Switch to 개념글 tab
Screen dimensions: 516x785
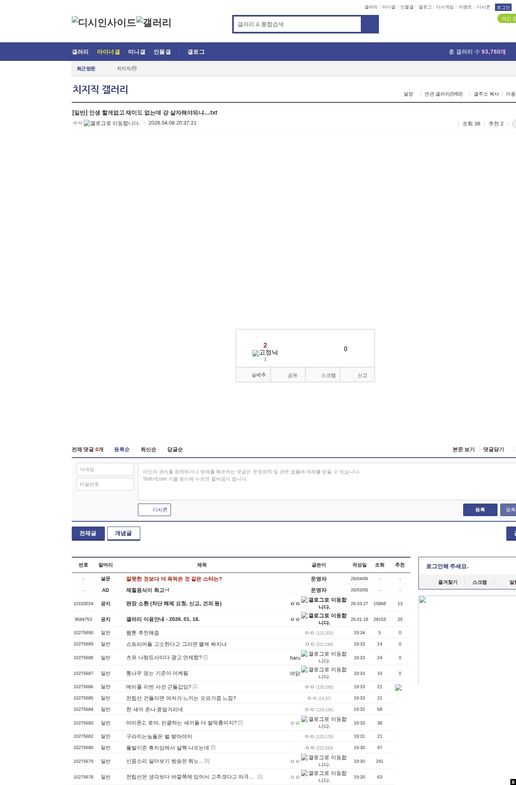[x=123, y=533]
